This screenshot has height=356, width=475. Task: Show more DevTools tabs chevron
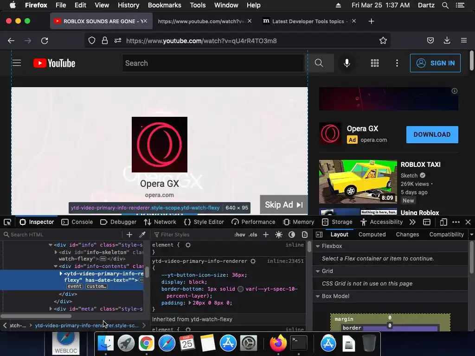coord(412,222)
